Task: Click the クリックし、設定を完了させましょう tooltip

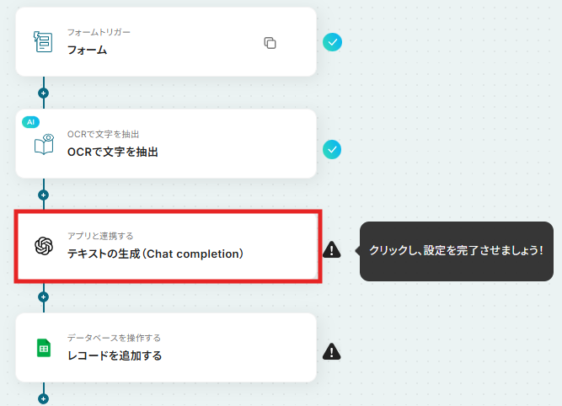Action: (x=457, y=251)
